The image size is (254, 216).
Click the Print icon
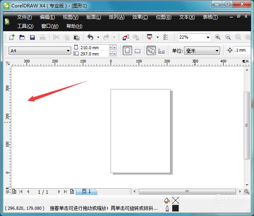click(43, 37)
